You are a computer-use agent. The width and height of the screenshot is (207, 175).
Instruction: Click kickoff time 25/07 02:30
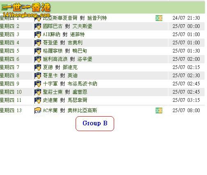(x=186, y=76)
